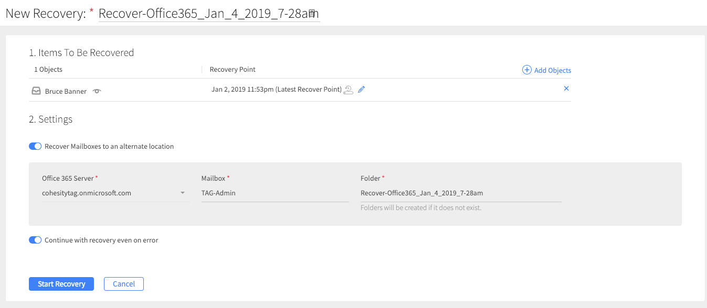Image resolution: width=707 pixels, height=308 pixels.
Task: Turn off Continue with recovery even on error
Action: click(35, 240)
